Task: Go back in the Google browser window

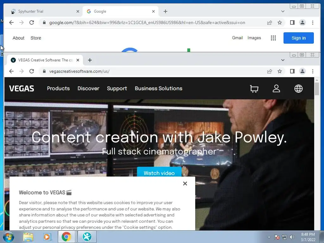Action: (x=11, y=22)
